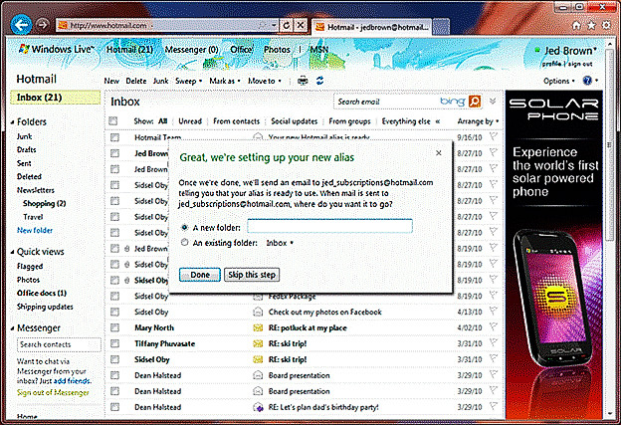The image size is (621, 425).
Task: Open the Options dropdown menu
Action: (559, 81)
